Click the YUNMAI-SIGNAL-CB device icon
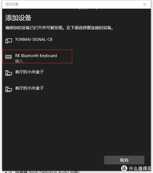153x173 pixels. point(9,41)
